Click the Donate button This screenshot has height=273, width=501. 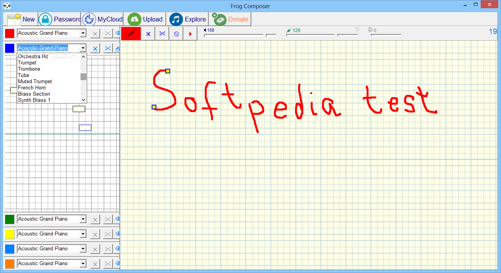click(x=230, y=19)
